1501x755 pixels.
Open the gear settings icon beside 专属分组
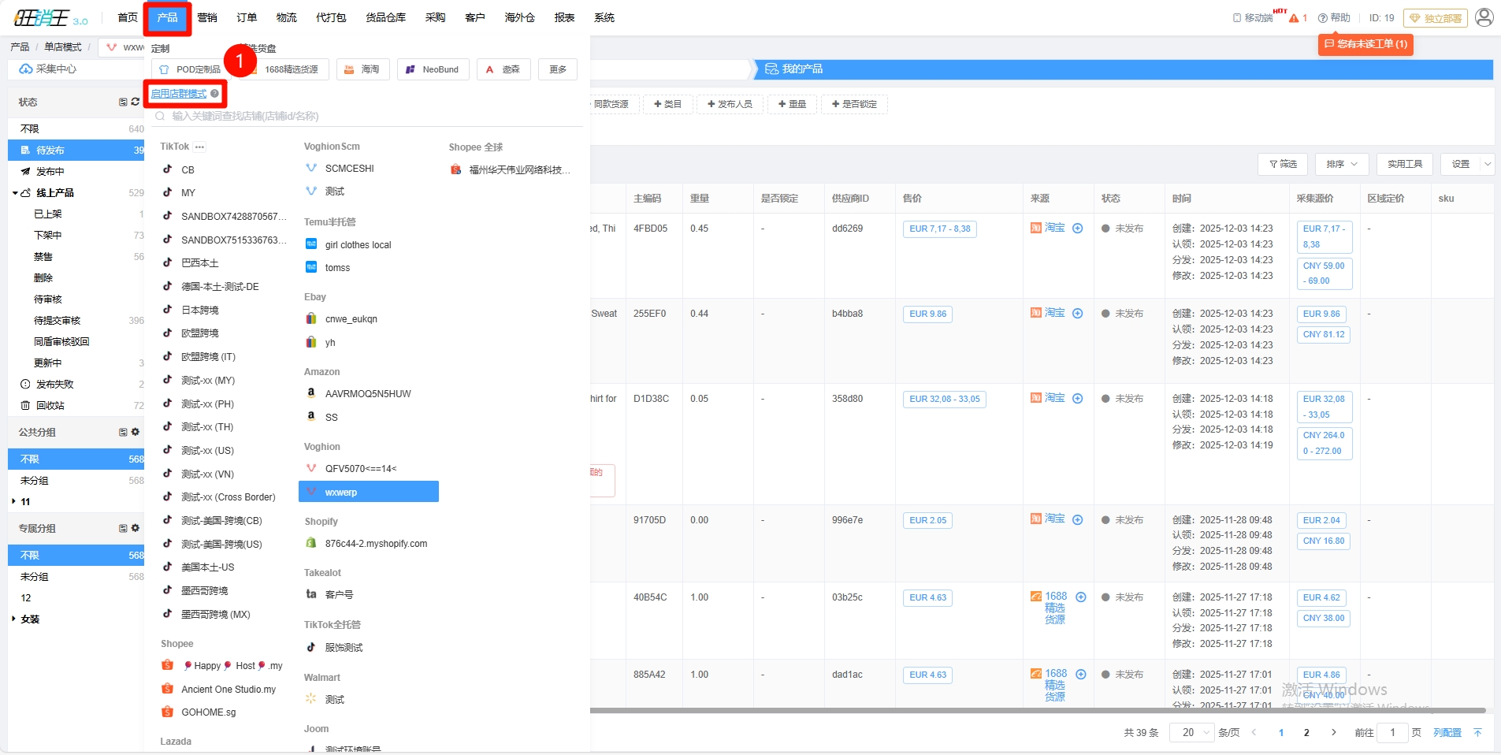point(135,528)
